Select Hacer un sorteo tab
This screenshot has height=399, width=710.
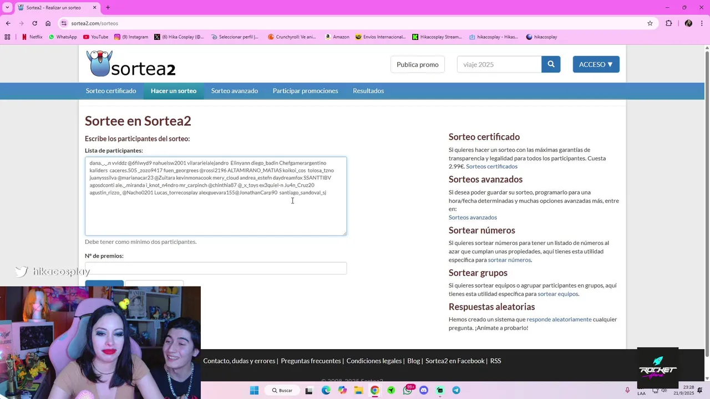pos(174,91)
